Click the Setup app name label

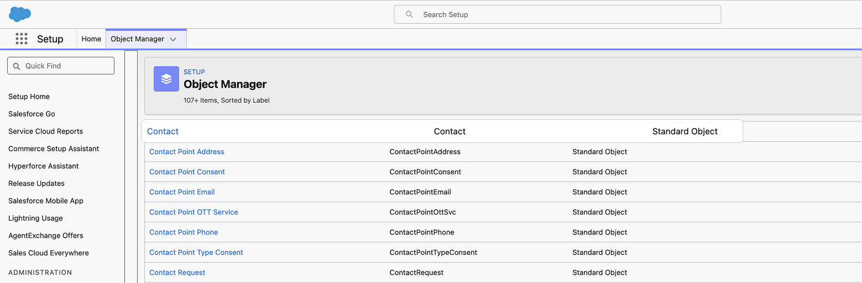tap(50, 39)
